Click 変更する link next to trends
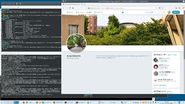185x104 pixels. pyautogui.click(x=169, y=92)
